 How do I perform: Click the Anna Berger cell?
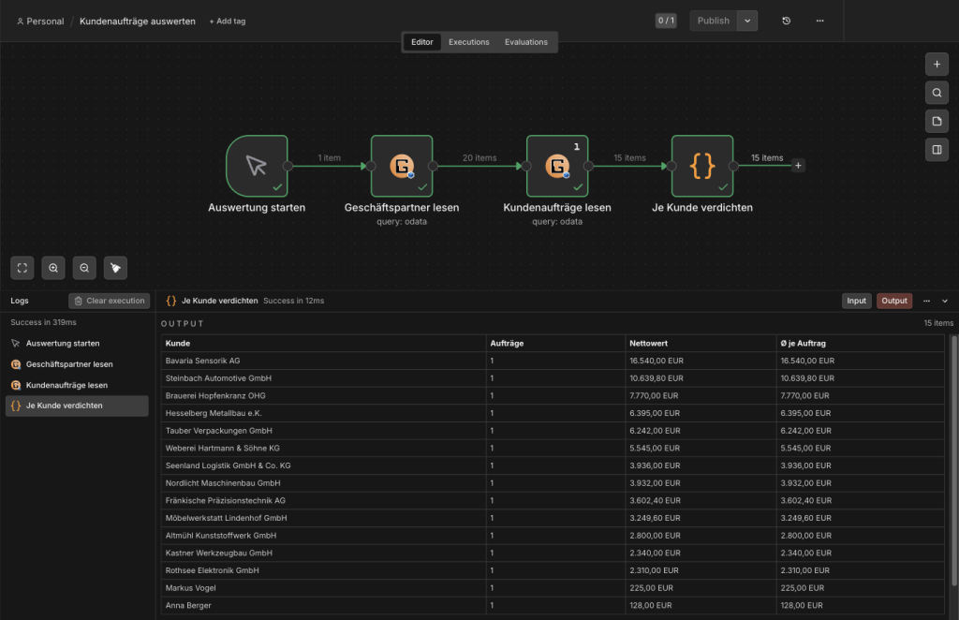(x=323, y=605)
